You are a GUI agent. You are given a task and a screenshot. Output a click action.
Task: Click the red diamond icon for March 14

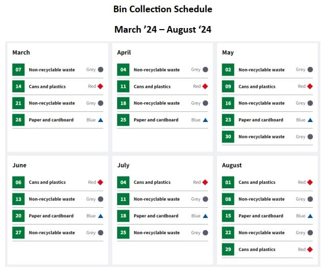pyautogui.click(x=100, y=86)
